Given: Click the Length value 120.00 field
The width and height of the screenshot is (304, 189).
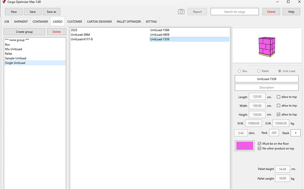Looking at the screenshot, I should [257, 97].
